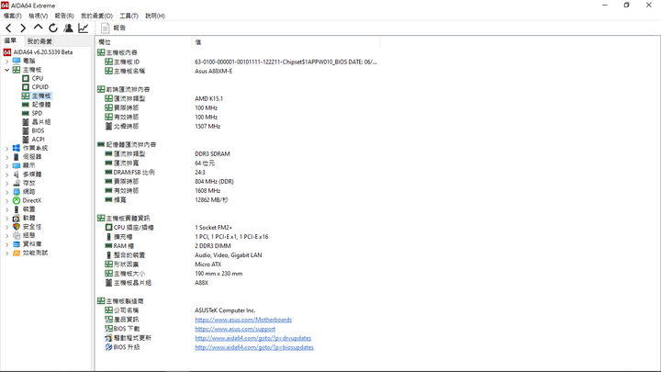This screenshot has width=661, height=372.
Task: Open the aida64 drvupdates link
Action: click(x=253, y=338)
